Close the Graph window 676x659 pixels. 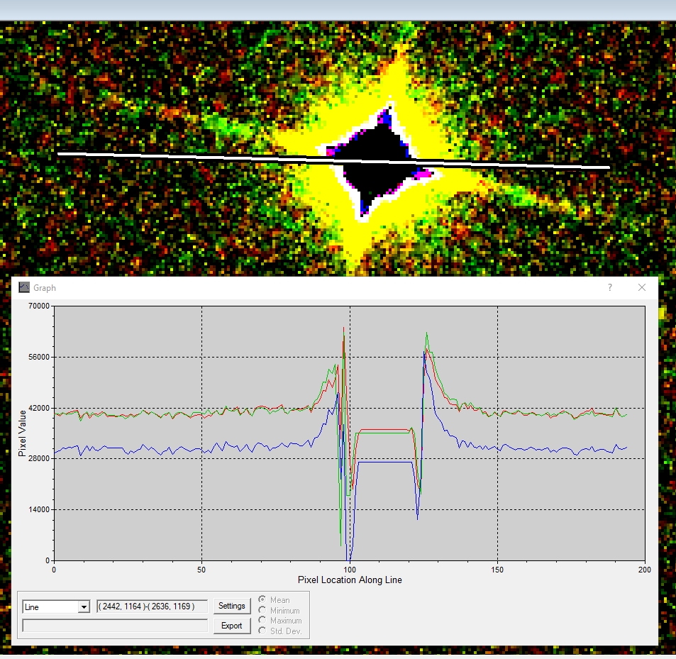[642, 287]
